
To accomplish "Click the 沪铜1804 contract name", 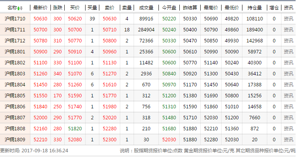I will pyautogui.click(x=15, y=84).
